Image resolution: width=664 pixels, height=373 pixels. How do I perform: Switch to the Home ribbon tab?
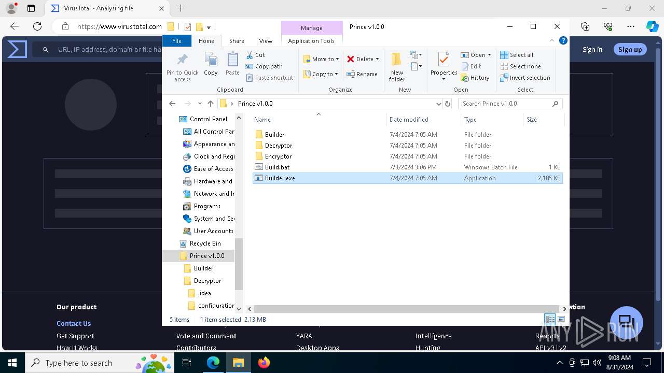point(206,41)
